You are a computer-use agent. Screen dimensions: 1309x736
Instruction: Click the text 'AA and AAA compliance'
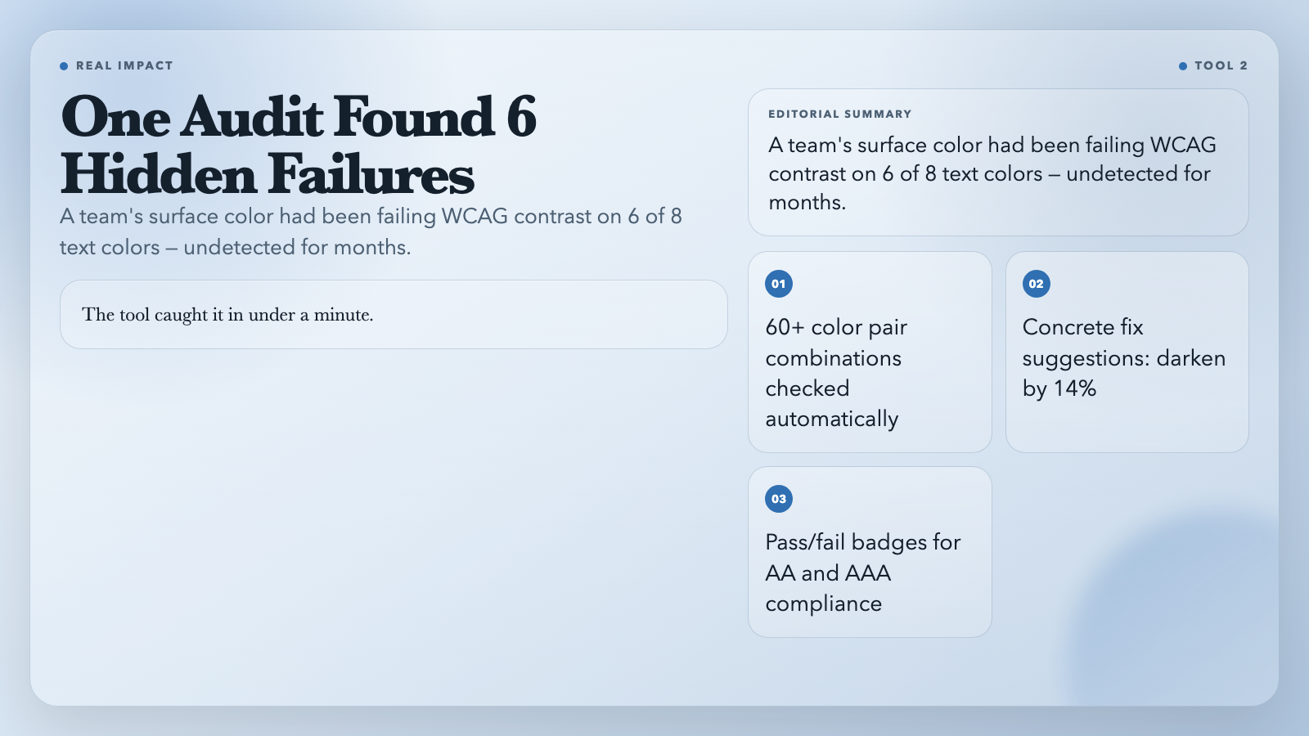[x=828, y=588]
